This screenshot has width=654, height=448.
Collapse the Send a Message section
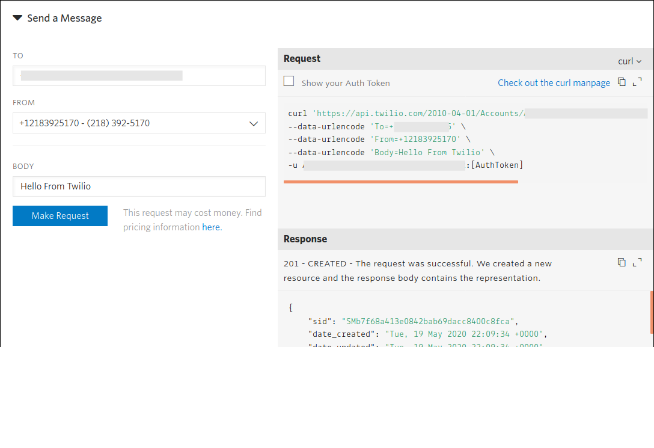(17, 18)
